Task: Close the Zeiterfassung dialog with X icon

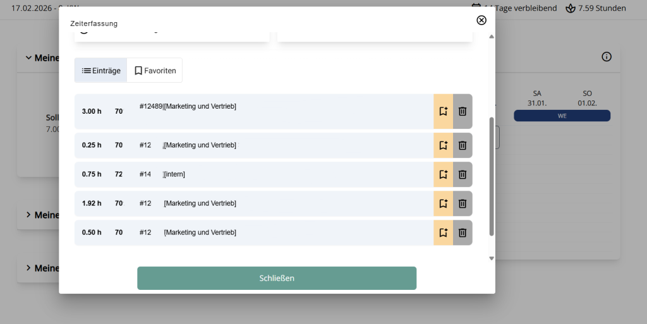Action: coord(481,20)
